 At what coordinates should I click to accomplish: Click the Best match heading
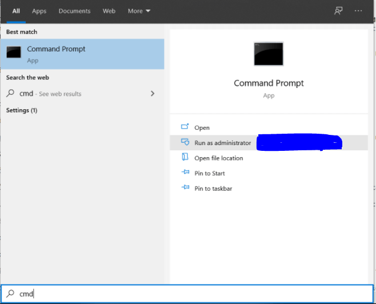(x=22, y=32)
